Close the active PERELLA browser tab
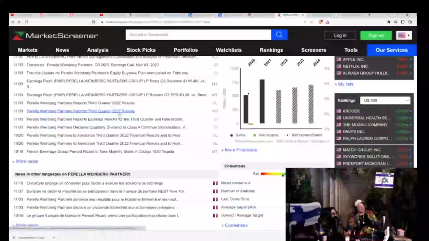This screenshot has height=241, width=429. pos(303,15)
